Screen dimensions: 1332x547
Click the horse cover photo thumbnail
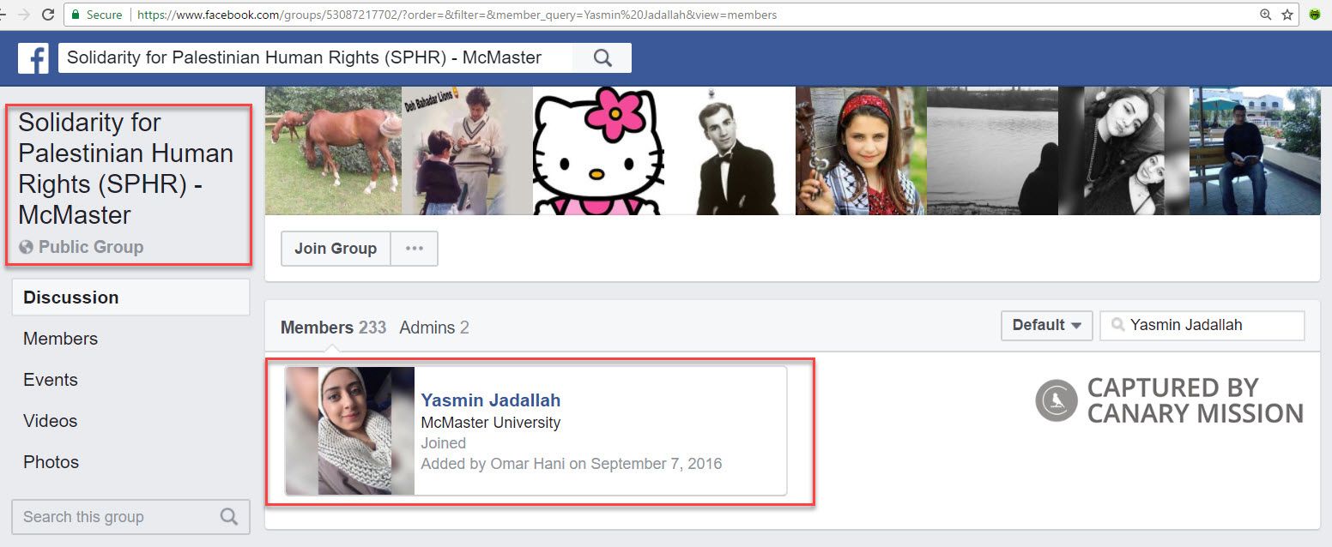tap(333, 150)
